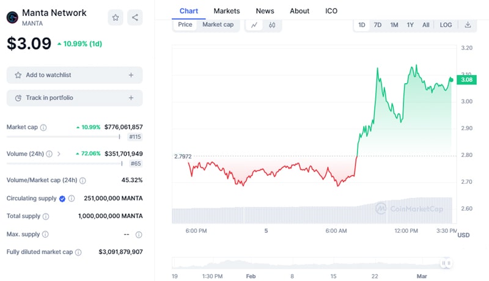Image resolution: width=489 pixels, height=281 pixels.
Task: Show Total supply info icon
Action: (x=46, y=216)
